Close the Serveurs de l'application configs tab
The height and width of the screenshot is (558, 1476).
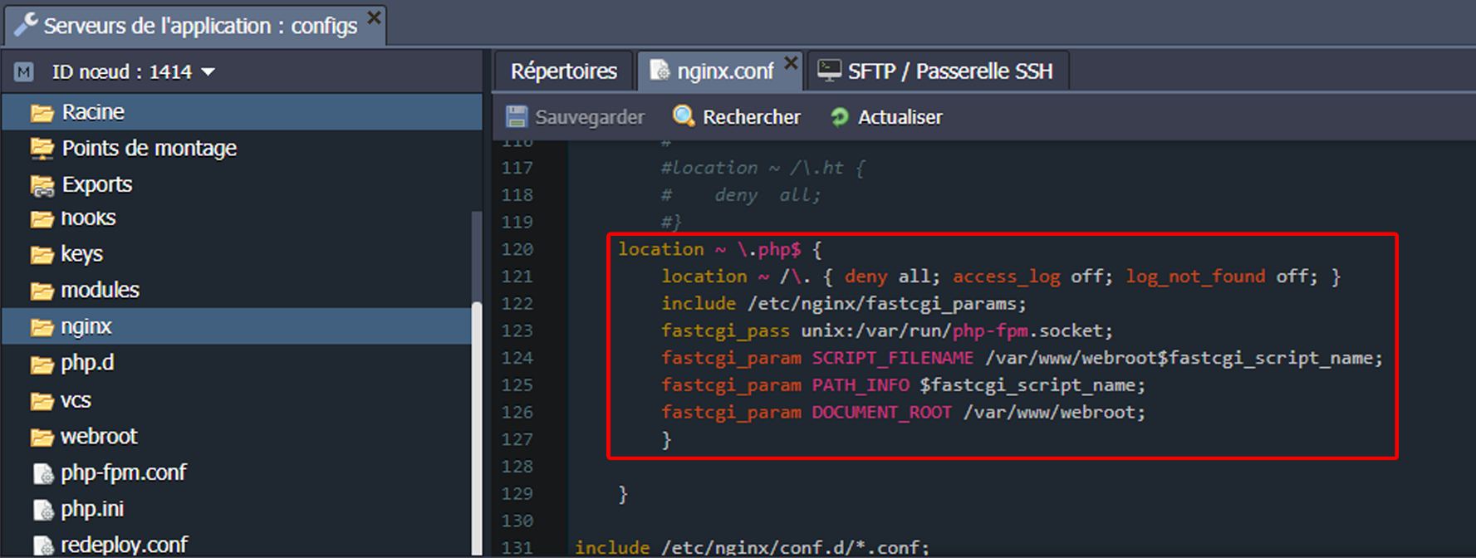tap(375, 17)
